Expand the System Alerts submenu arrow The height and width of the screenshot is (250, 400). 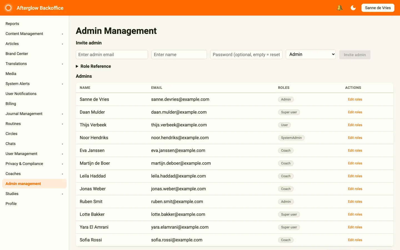pos(62,84)
